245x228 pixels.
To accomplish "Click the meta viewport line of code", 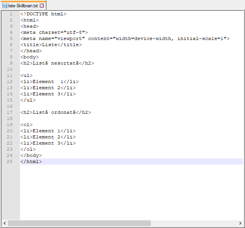I will (125, 38).
